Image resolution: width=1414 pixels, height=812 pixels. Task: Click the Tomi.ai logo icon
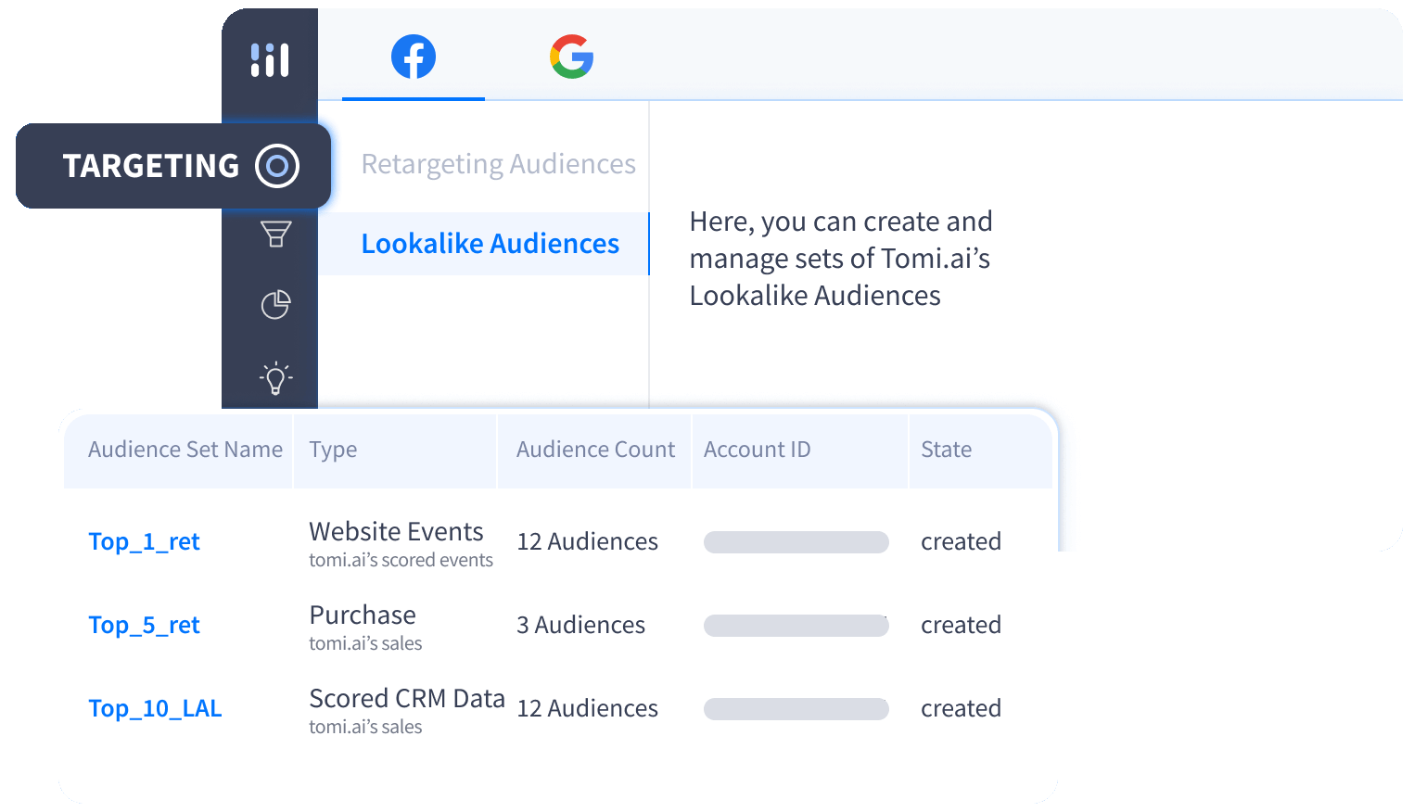(x=270, y=60)
